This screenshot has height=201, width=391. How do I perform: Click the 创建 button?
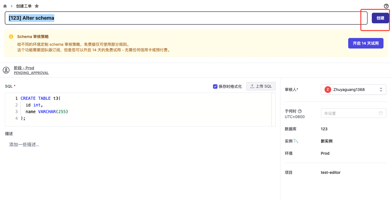[x=380, y=18]
